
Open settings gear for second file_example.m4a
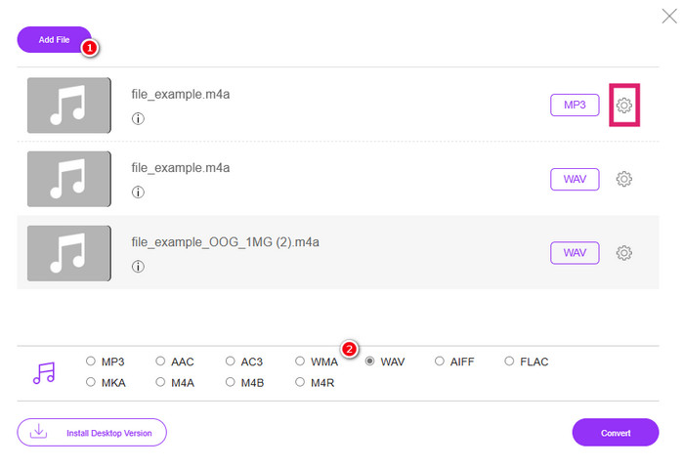624,179
